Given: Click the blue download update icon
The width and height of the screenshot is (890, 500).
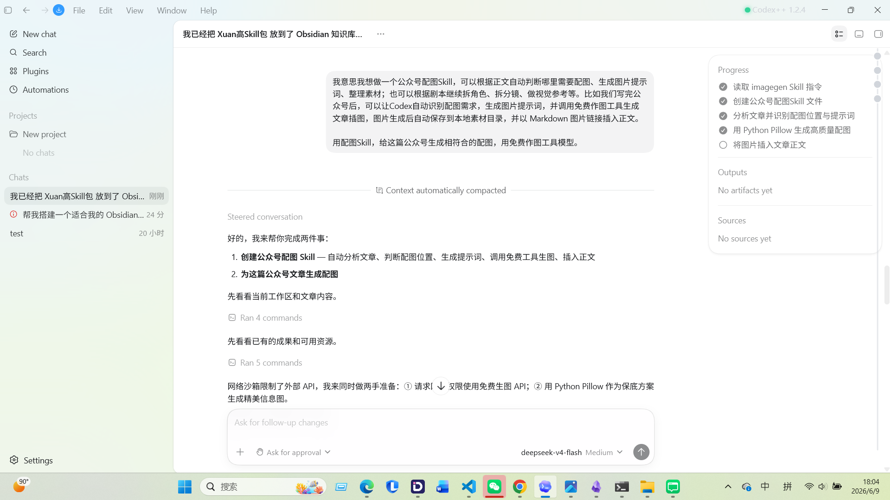Looking at the screenshot, I should pyautogui.click(x=59, y=10).
